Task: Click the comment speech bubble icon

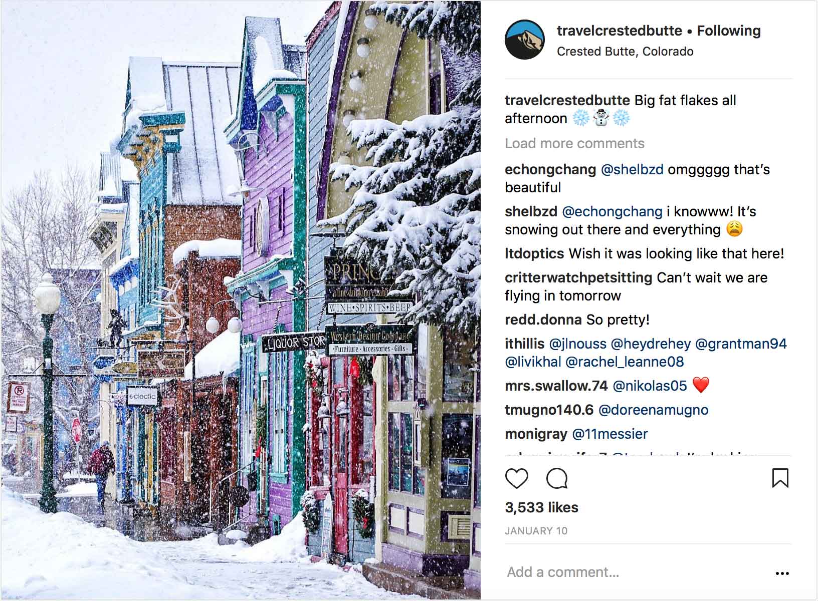Action: point(556,479)
